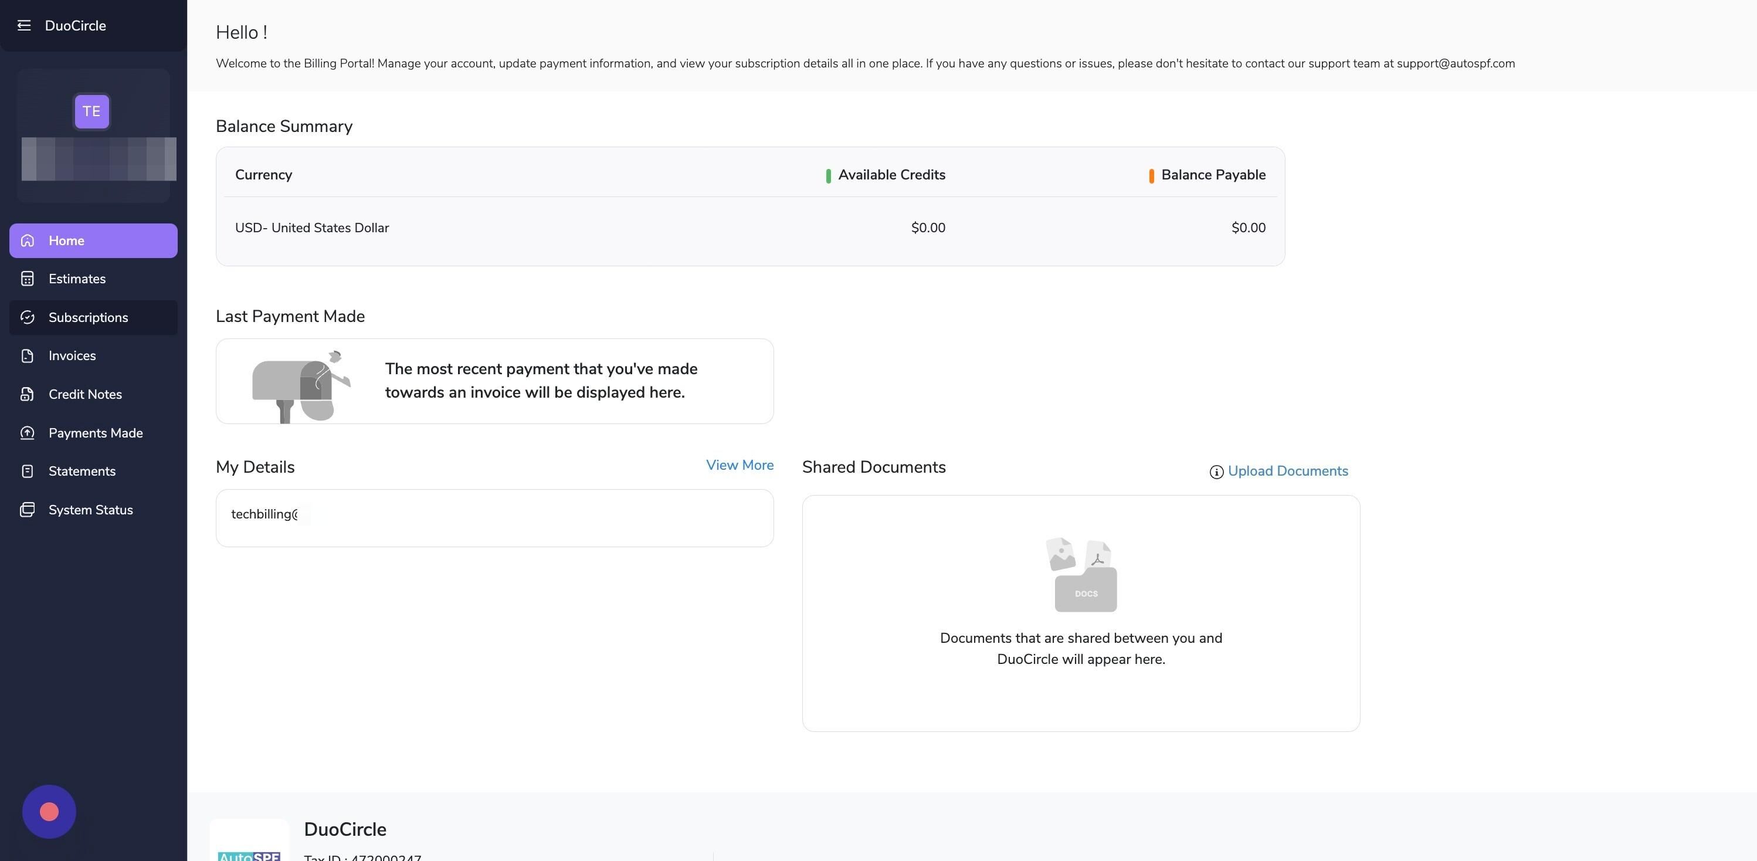This screenshot has height=861, width=1757.
Task: Click the Upload Documents info icon
Action: pos(1216,472)
